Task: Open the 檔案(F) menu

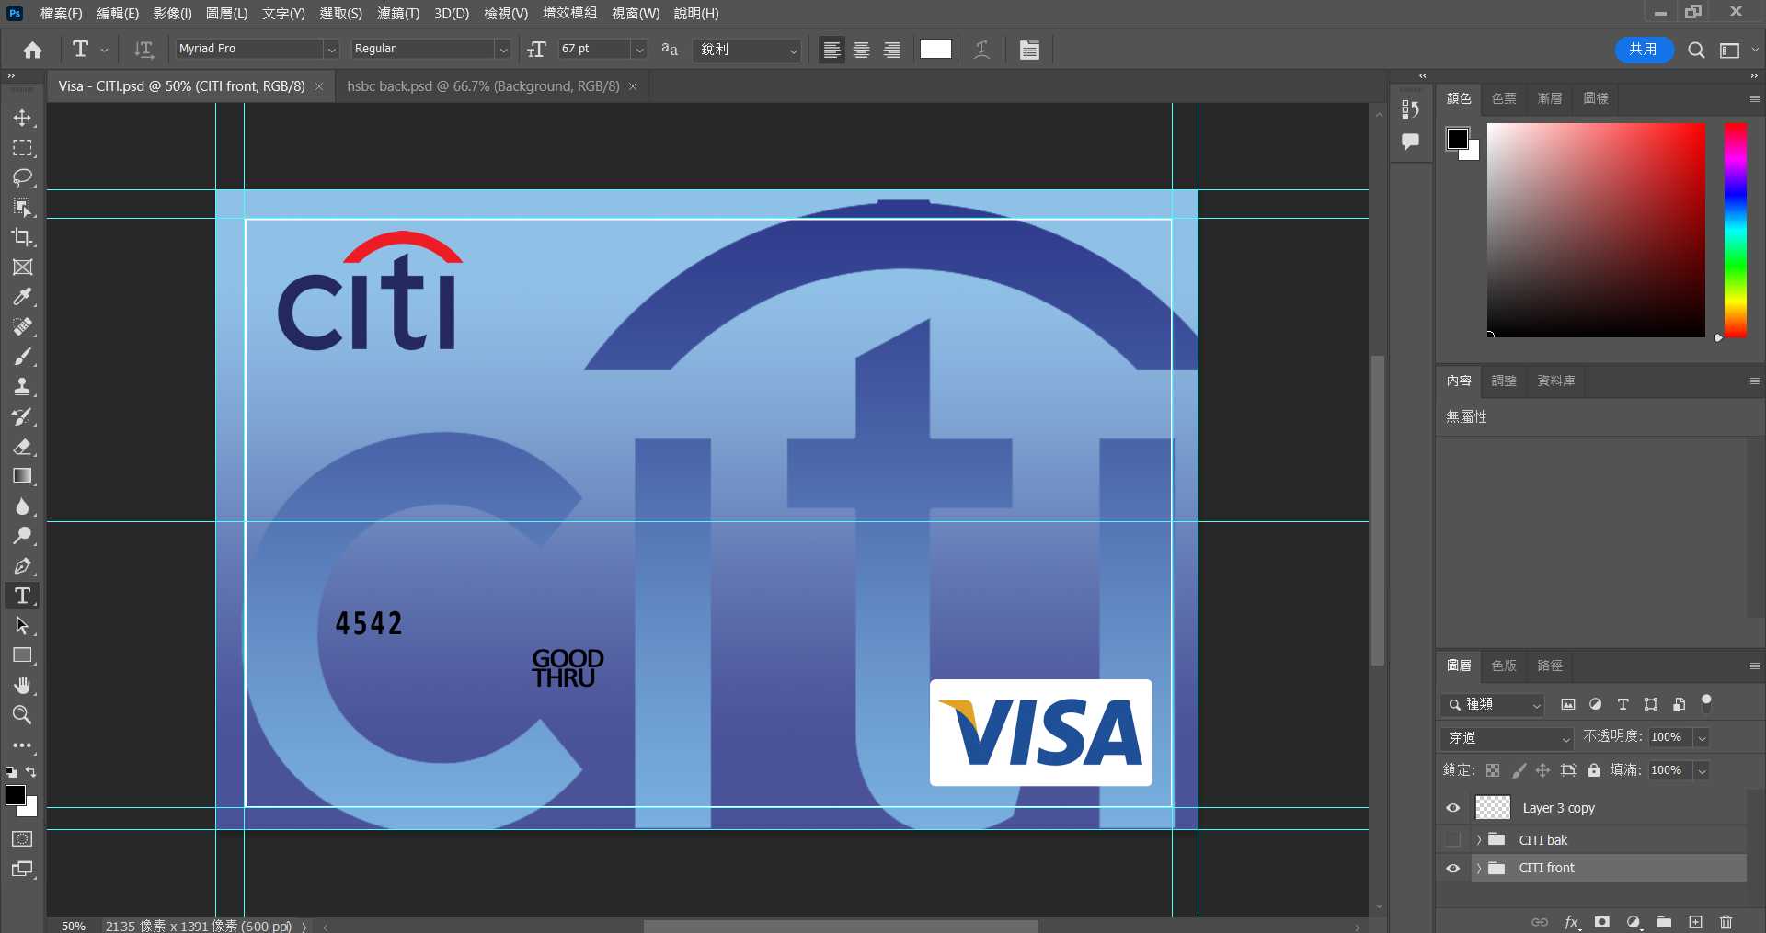Action: 62,13
